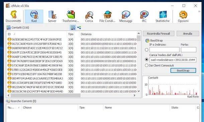
Task: Select contact 065DB38E962245773C4FA2F356993FEE
Action: (x=72, y=39)
